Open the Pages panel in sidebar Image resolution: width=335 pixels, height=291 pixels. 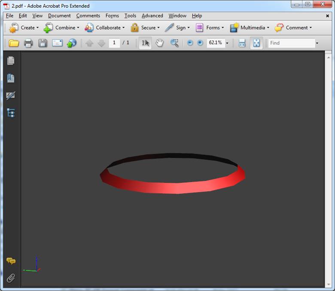point(11,61)
